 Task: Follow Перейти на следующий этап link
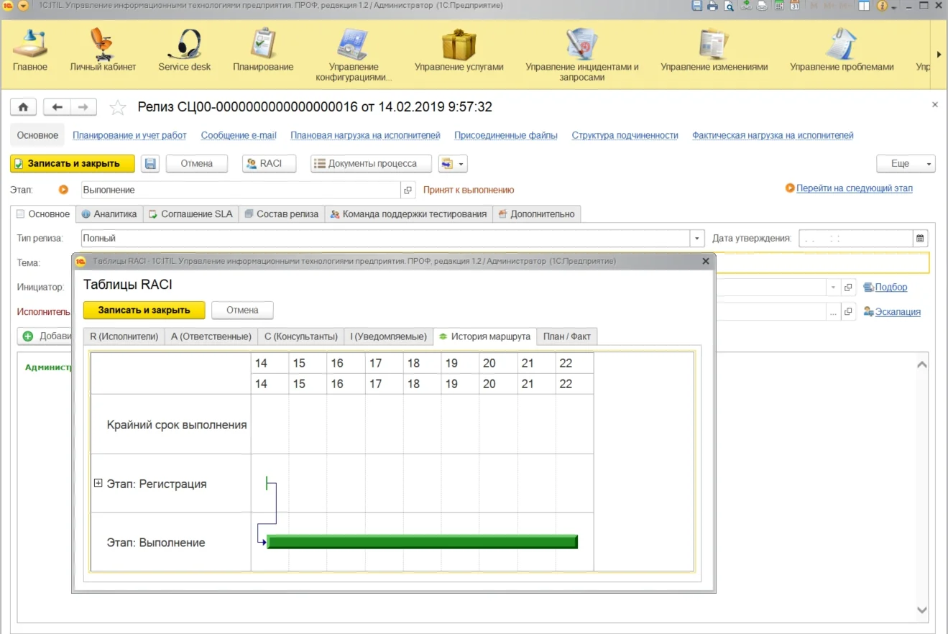(x=855, y=188)
